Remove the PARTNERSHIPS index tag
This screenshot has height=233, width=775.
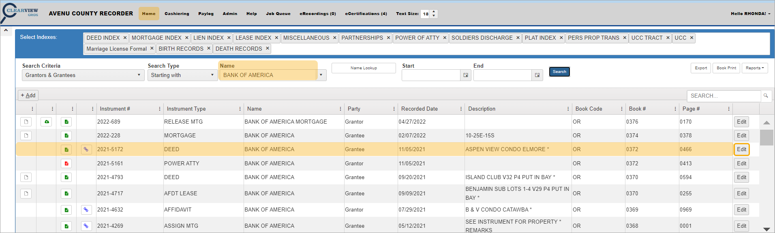388,38
